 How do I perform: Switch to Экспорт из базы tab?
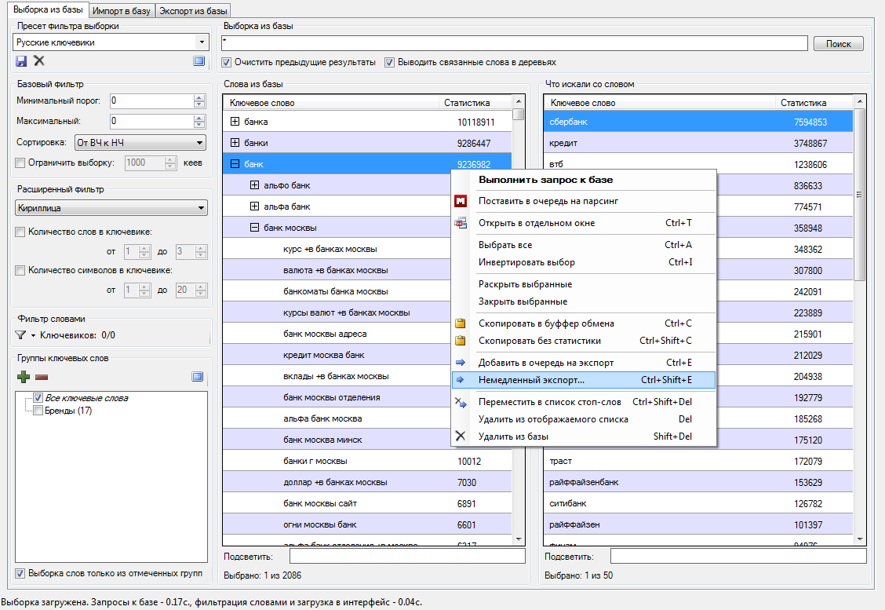(x=193, y=11)
